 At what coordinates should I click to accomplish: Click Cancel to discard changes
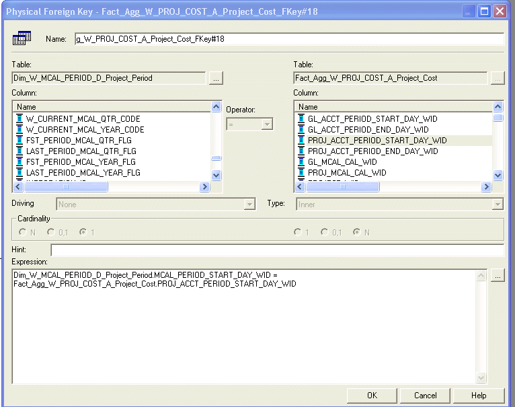[425, 396]
